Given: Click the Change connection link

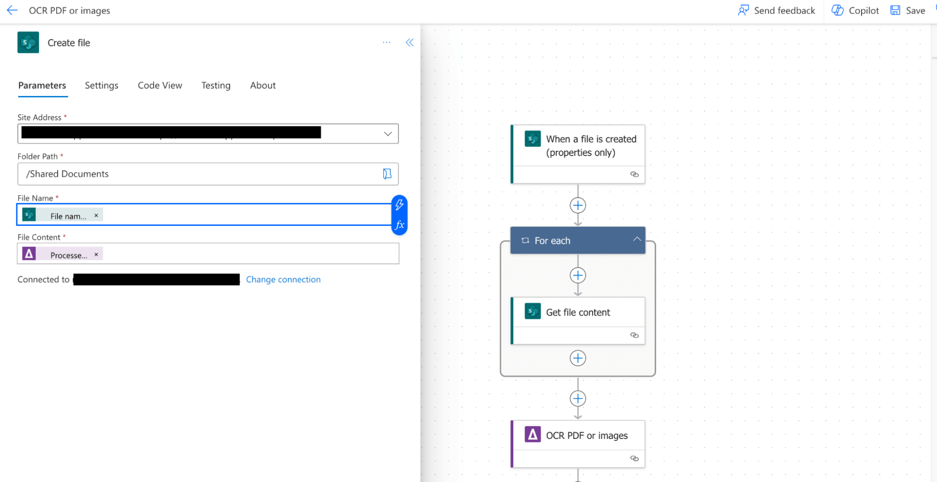Looking at the screenshot, I should 283,279.
